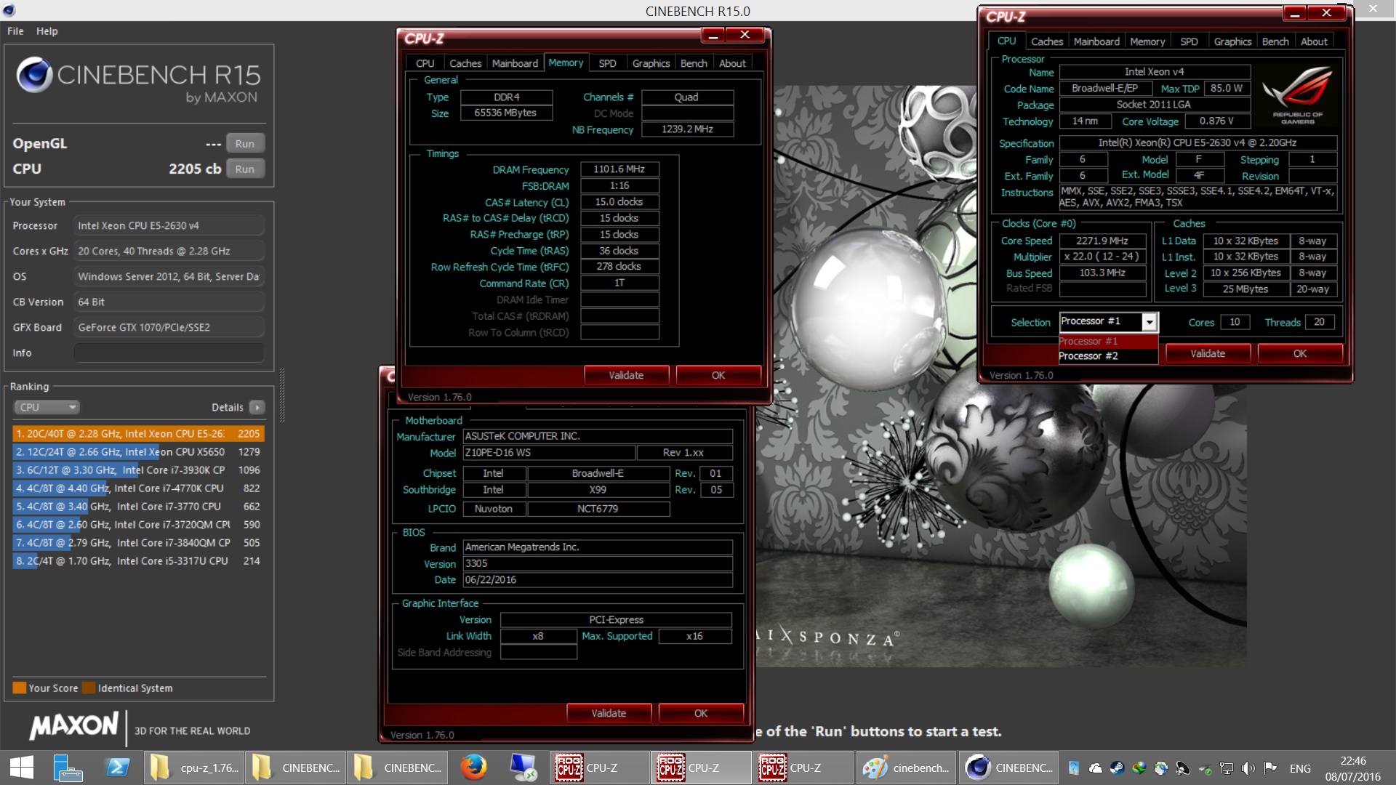Select ranking entry 8 Core i5-3317U

(138, 561)
